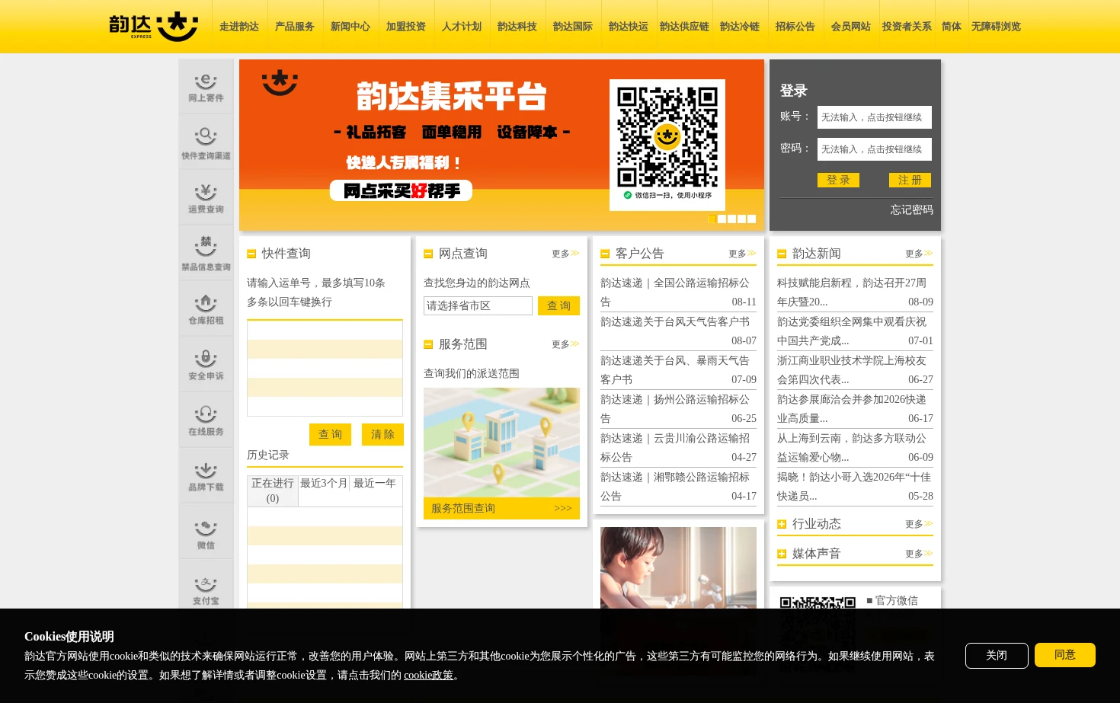Open 更多 in 韵达新闻
The image size is (1120, 703).
coord(919,254)
